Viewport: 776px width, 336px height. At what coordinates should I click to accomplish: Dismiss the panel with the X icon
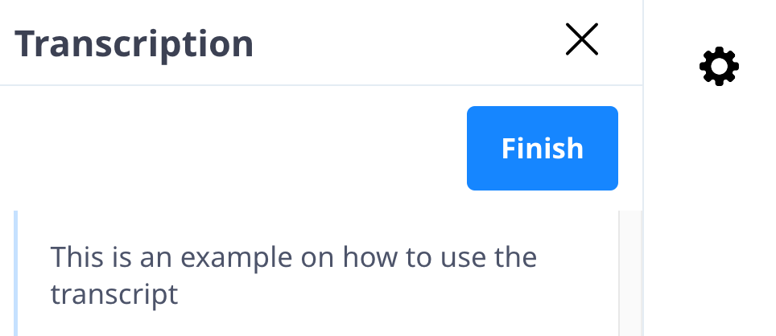click(581, 39)
